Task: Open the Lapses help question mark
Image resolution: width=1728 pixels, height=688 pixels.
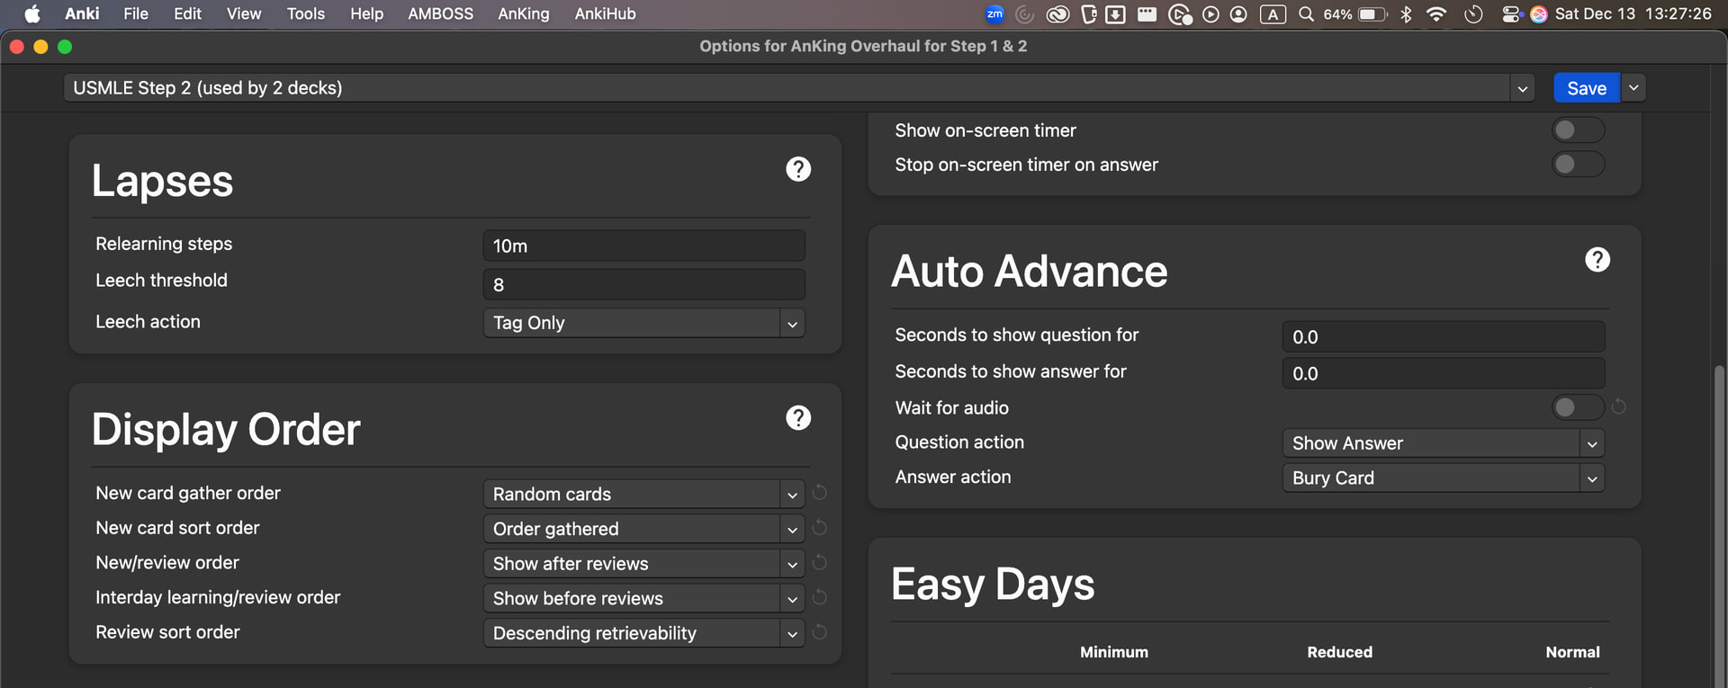Action: point(797,169)
